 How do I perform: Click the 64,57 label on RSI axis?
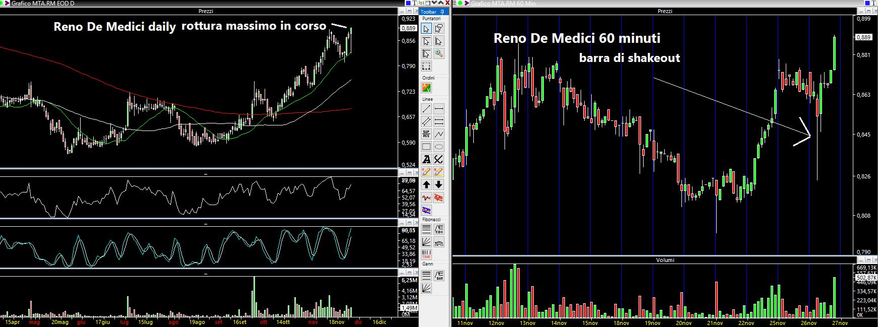pos(408,190)
